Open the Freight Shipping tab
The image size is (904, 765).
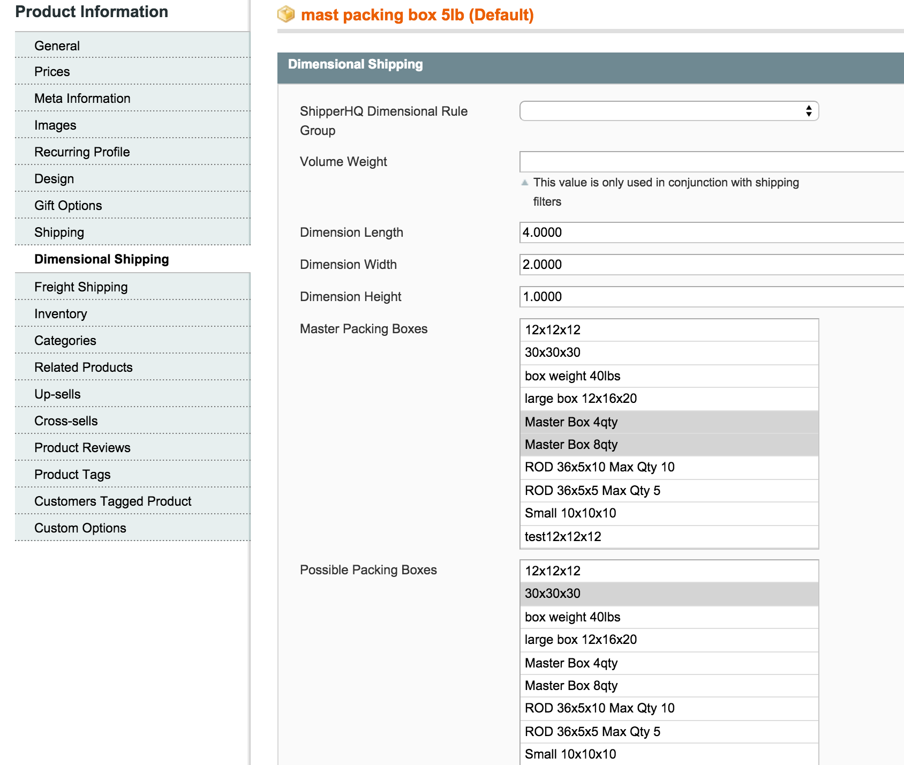(x=81, y=287)
